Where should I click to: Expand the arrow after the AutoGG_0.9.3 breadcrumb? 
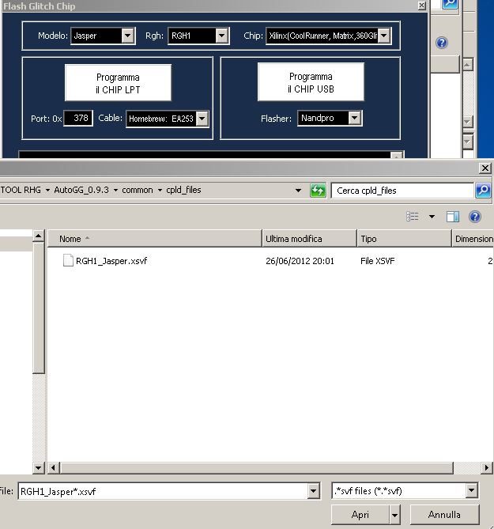pyautogui.click(x=115, y=191)
